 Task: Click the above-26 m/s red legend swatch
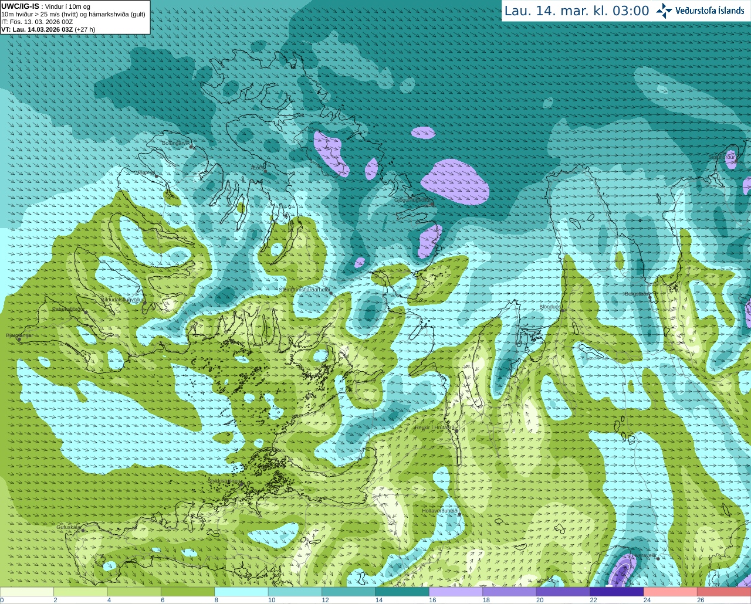pos(724,592)
